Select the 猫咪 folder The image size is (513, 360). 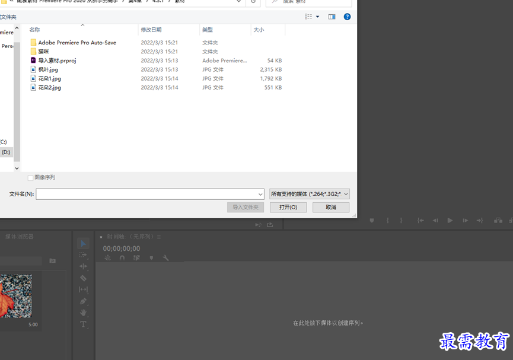(43, 52)
